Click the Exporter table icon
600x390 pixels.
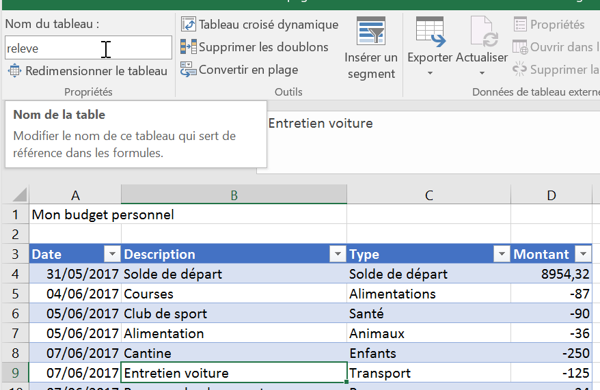(x=430, y=31)
